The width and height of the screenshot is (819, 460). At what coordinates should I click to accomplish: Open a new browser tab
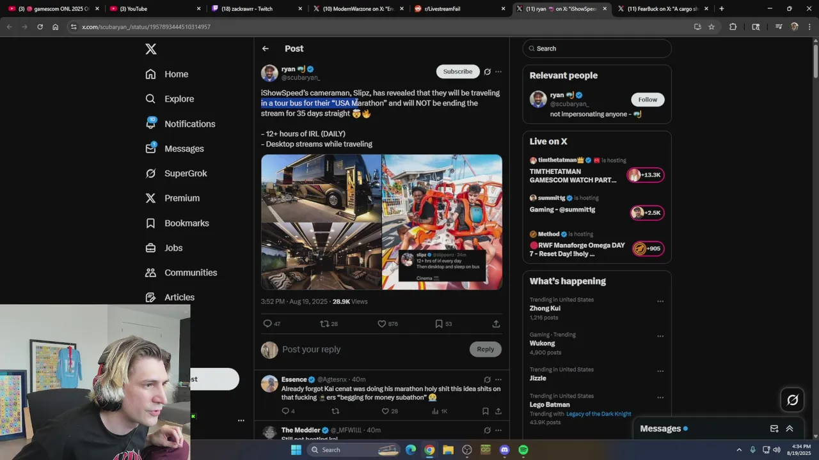(x=722, y=9)
